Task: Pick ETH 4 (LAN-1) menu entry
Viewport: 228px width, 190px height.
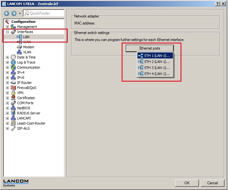Action: (x=155, y=74)
